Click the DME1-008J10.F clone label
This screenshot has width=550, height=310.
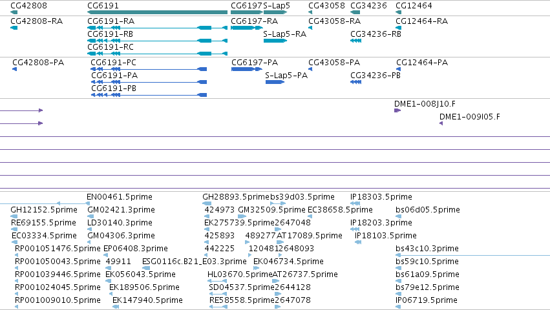tap(425, 104)
